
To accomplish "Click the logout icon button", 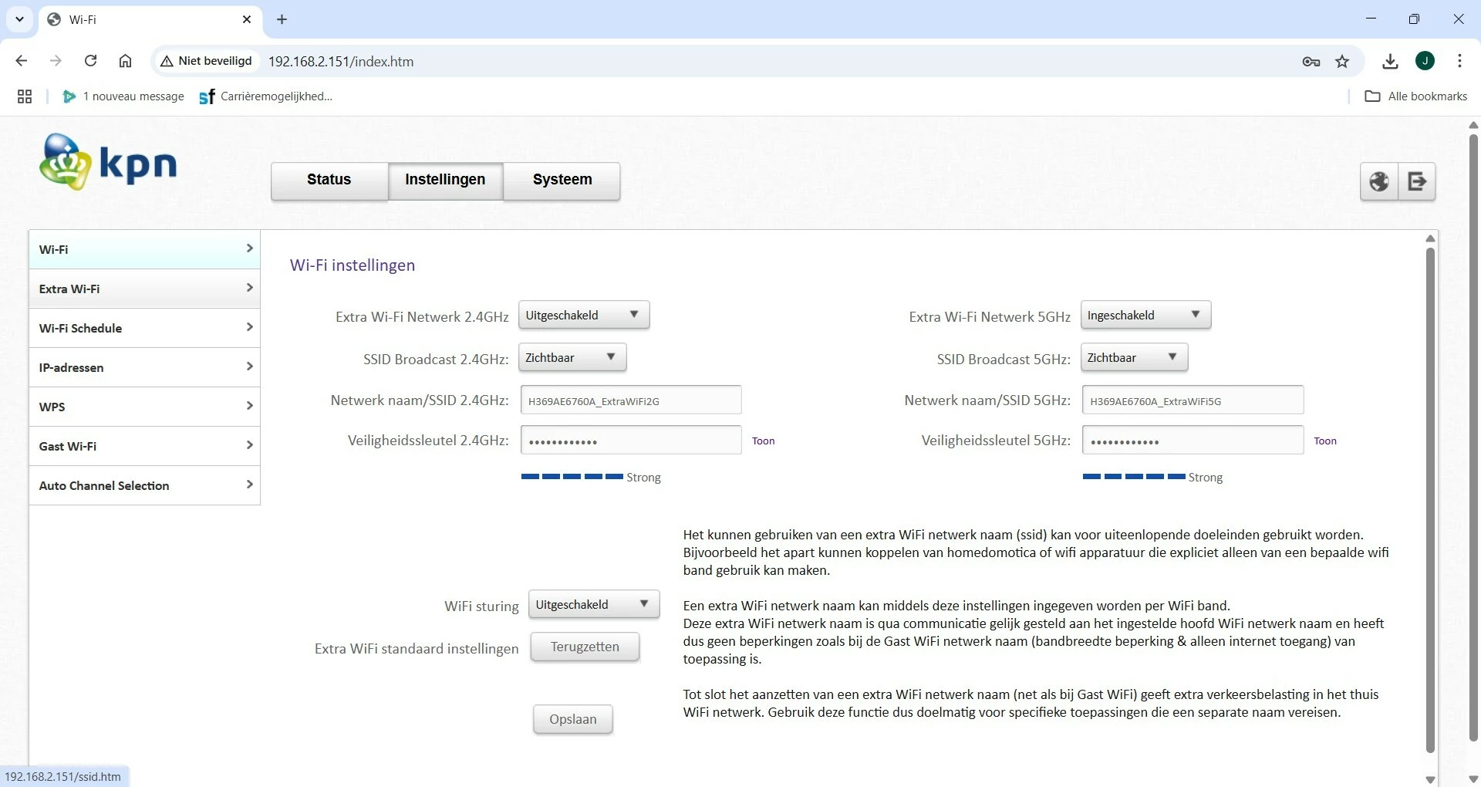I will coord(1417,182).
